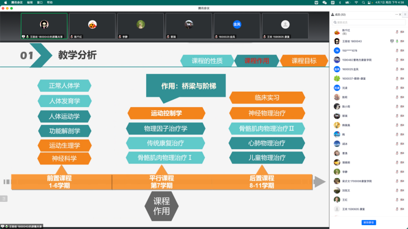Screen dimensions: 408x229
Task: Click the 搜索成员 search field
Action: (368, 22)
